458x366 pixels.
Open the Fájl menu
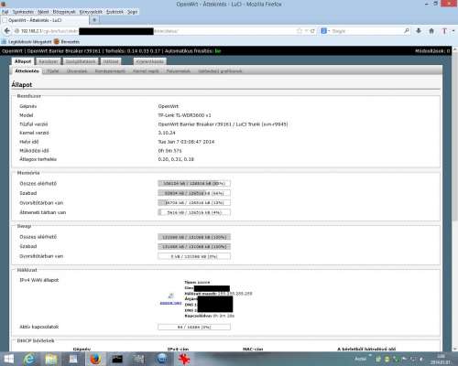click(x=5, y=12)
